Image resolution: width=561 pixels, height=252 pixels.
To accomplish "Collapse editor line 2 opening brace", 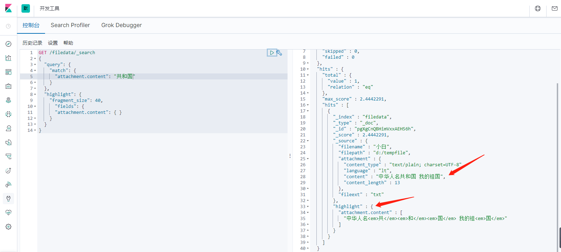I will (x=35, y=59).
